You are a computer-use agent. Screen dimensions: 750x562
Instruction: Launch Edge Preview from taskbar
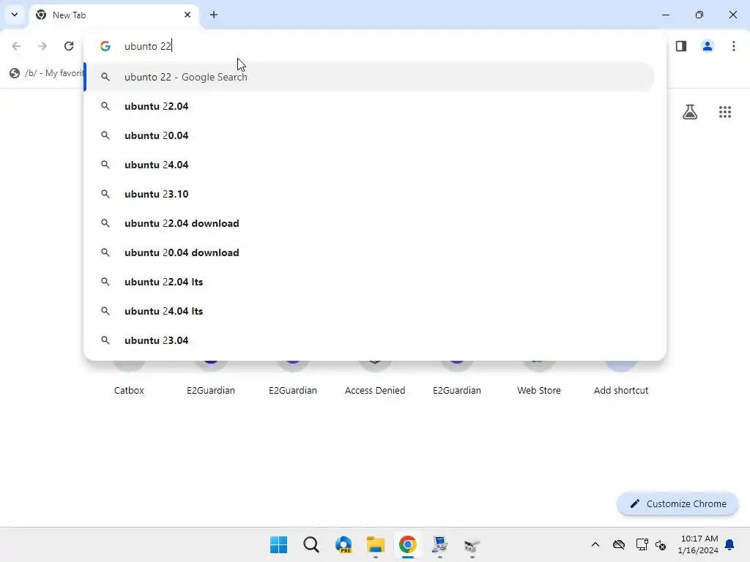344,544
